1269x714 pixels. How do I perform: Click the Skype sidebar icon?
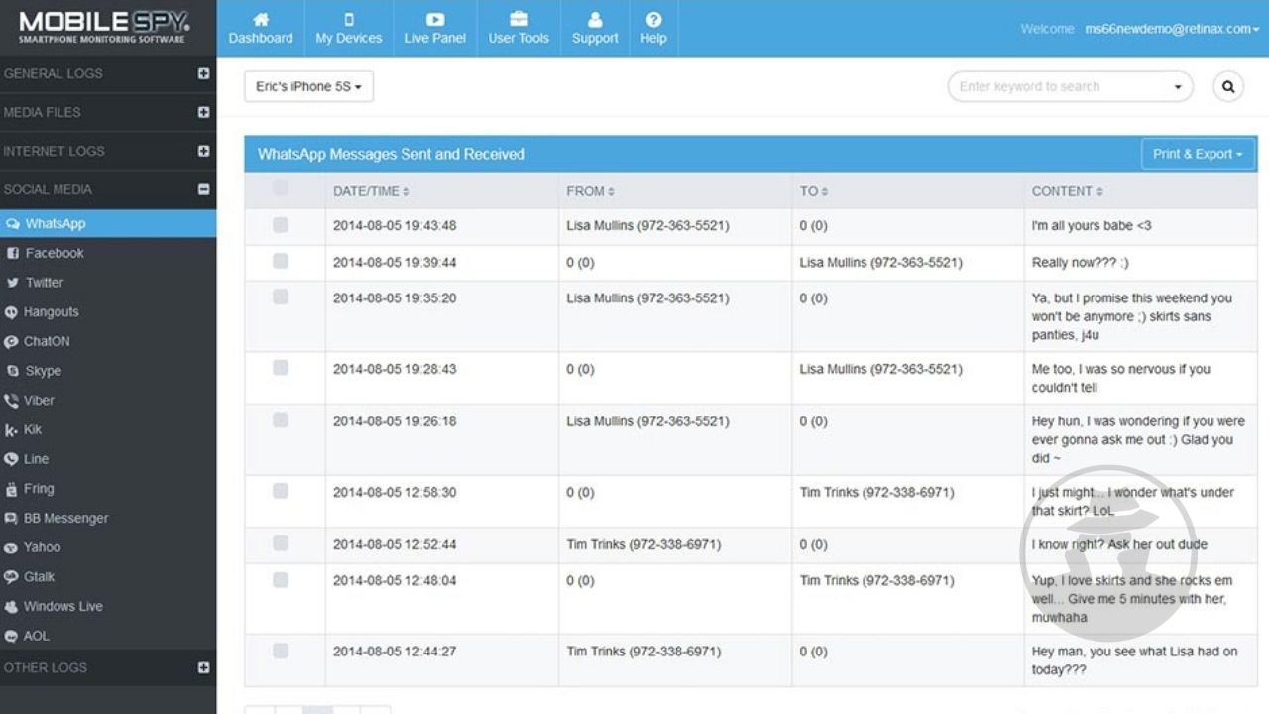click(13, 371)
